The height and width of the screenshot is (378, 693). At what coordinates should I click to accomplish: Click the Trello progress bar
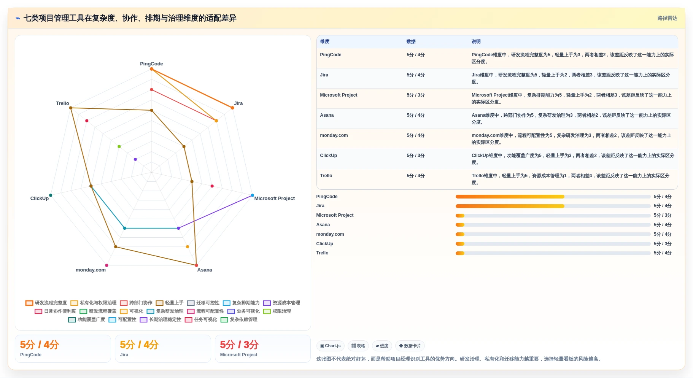(553, 253)
